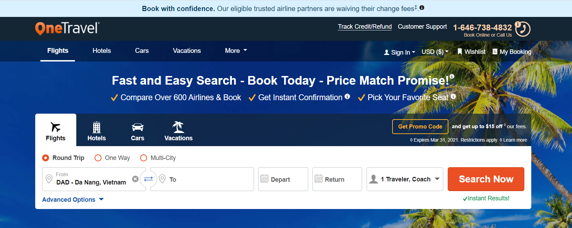Open Wishlist via the bookmark icon
This screenshot has height=228, width=572.
tap(472, 52)
